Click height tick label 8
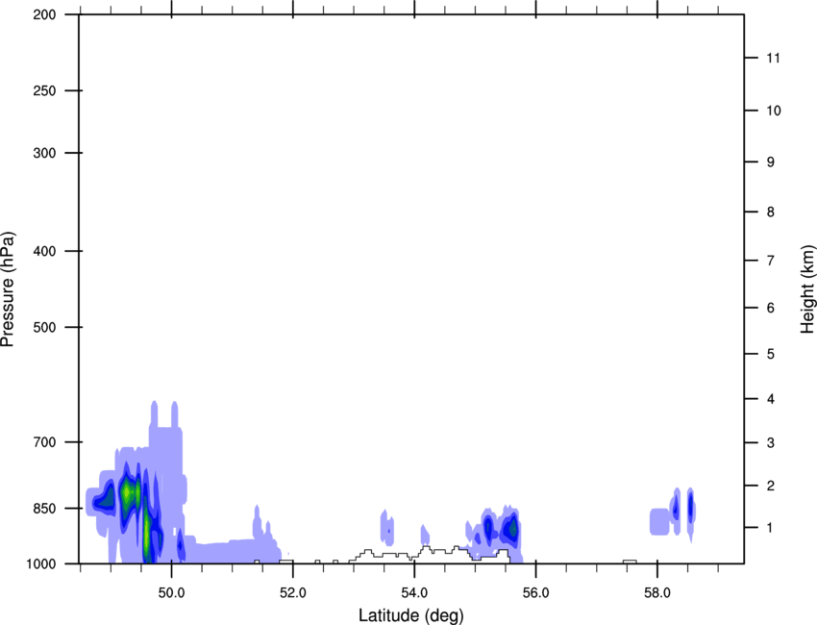The height and width of the screenshot is (625, 817). (x=770, y=212)
